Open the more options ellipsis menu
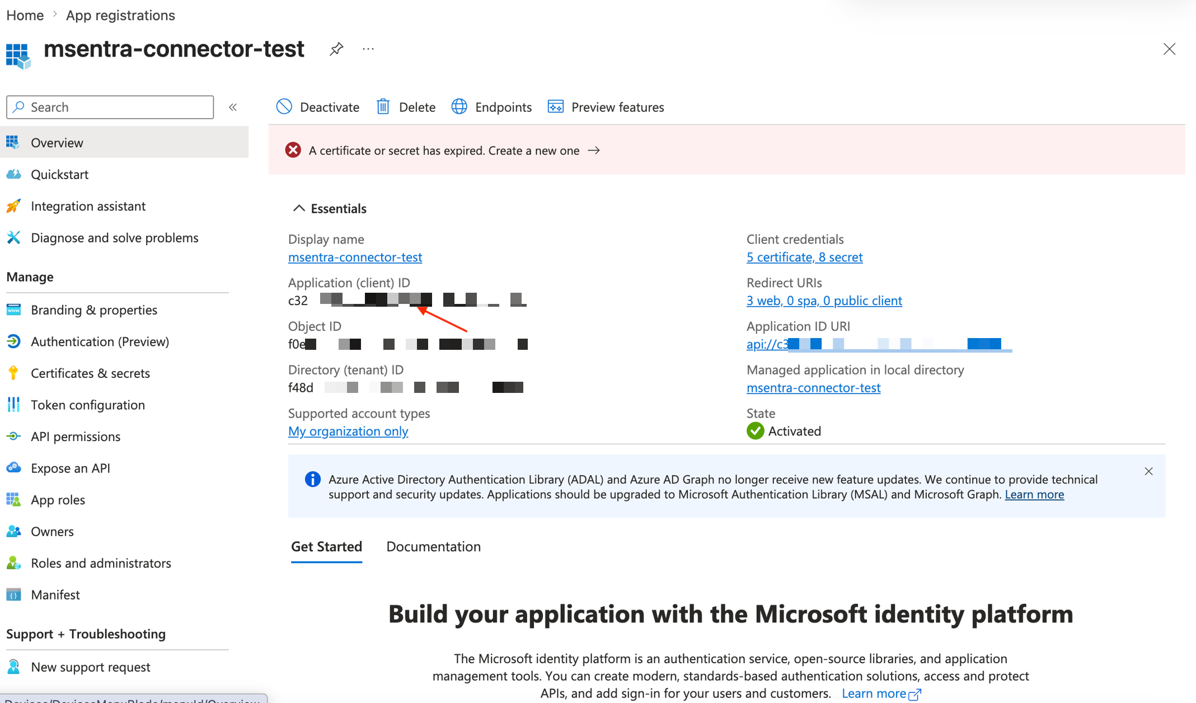Image resolution: width=1196 pixels, height=703 pixels. (368, 49)
